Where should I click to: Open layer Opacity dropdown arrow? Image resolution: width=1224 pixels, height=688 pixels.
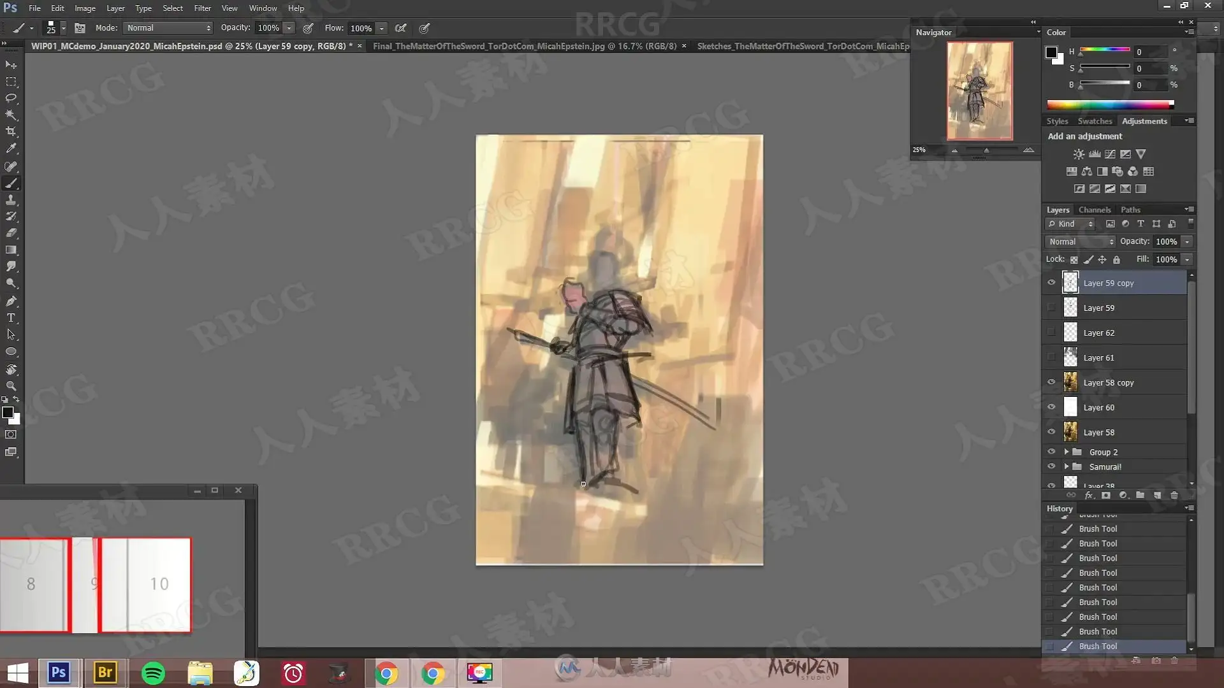(1187, 241)
